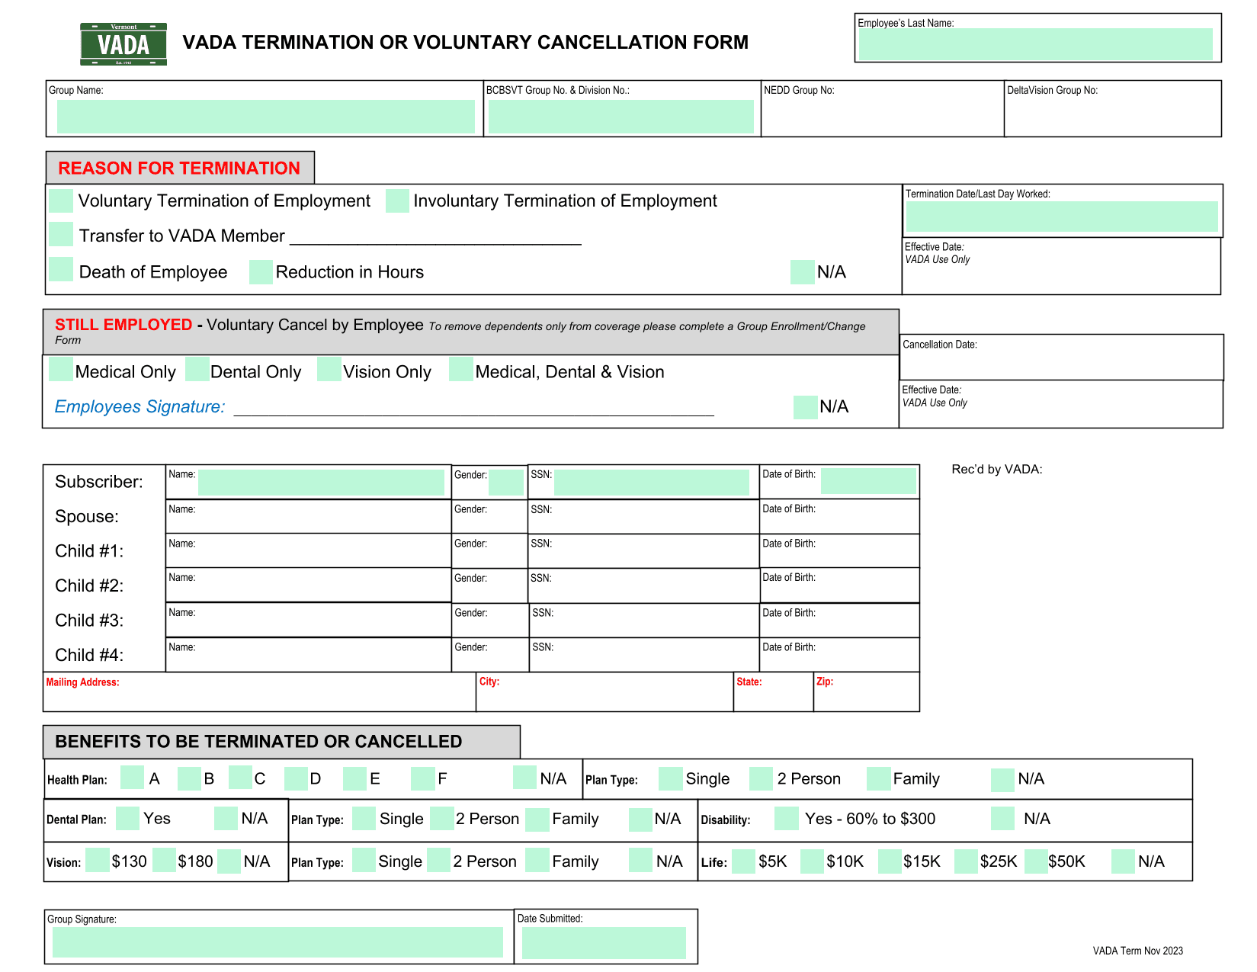Click the Vermont VADA logo
1257x972 pixels.
[x=123, y=44]
